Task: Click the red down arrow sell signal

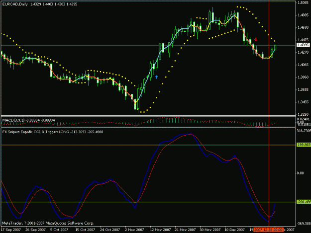Action: (x=256, y=39)
